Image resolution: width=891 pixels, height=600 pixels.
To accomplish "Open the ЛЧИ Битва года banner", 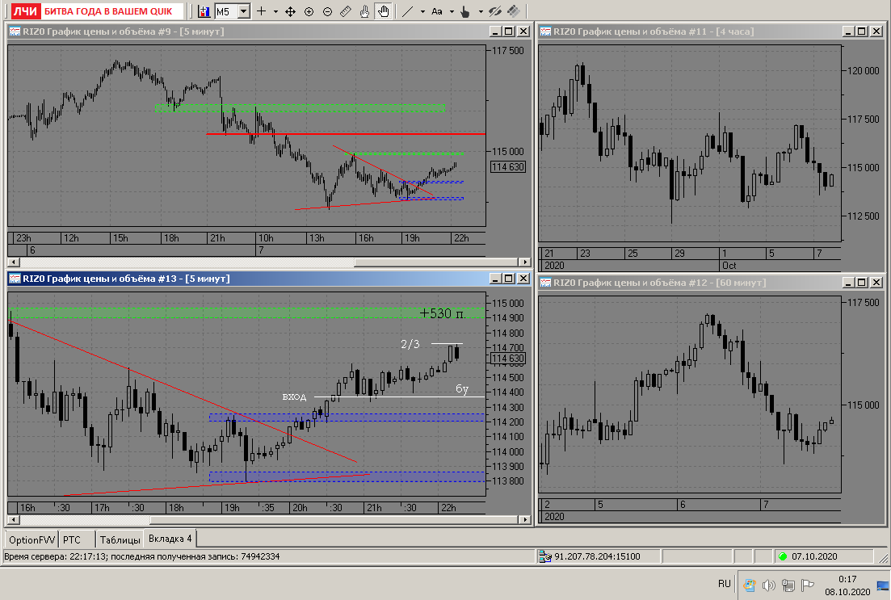I will click(98, 11).
